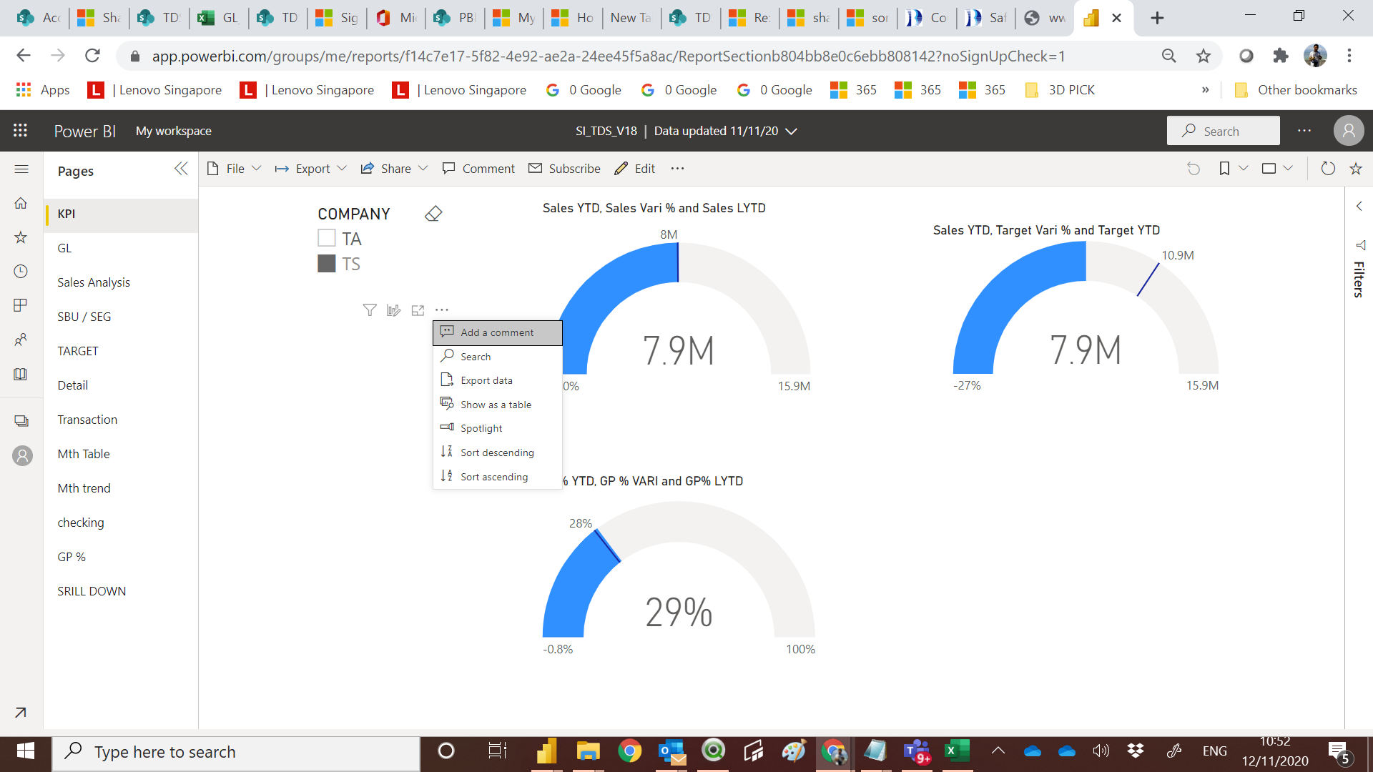Open Microsoft Teams from the taskbar
The height and width of the screenshot is (772, 1373).
pyautogui.click(x=916, y=751)
